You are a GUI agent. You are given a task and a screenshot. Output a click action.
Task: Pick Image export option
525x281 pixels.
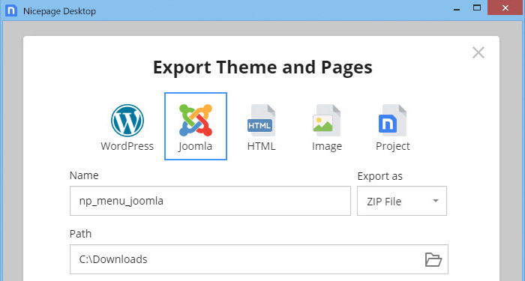tap(327, 127)
